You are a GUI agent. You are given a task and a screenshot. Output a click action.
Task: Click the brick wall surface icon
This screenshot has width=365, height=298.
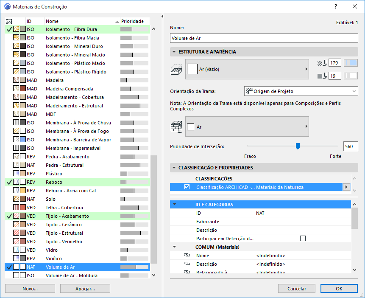(176, 127)
